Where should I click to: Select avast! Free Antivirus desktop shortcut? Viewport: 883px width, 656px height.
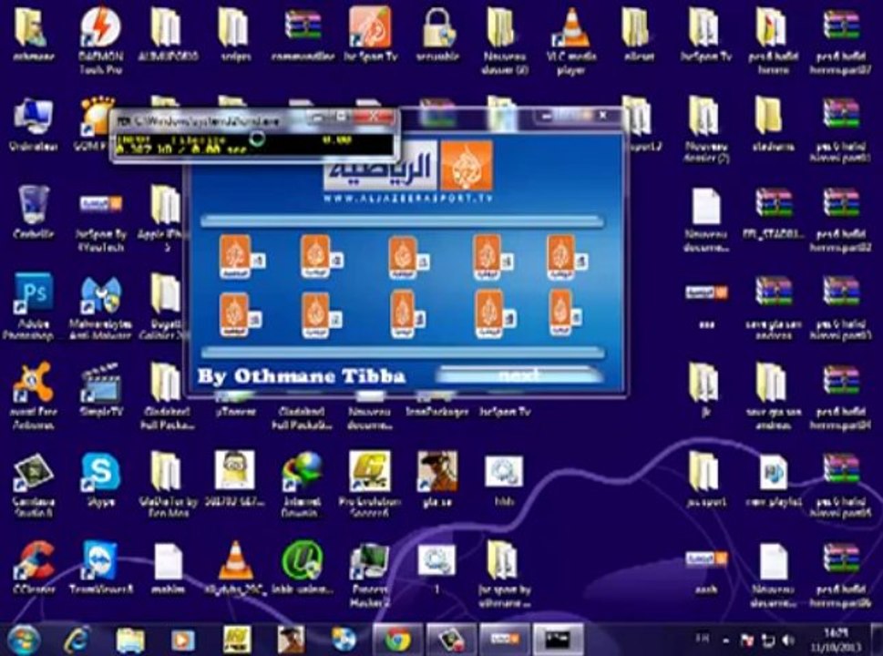pos(33,395)
